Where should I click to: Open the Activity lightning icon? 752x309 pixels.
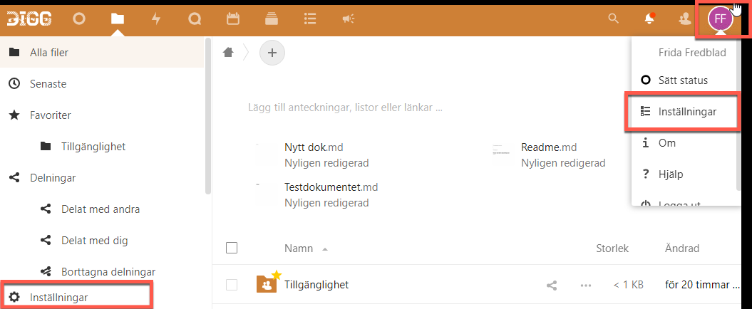156,19
